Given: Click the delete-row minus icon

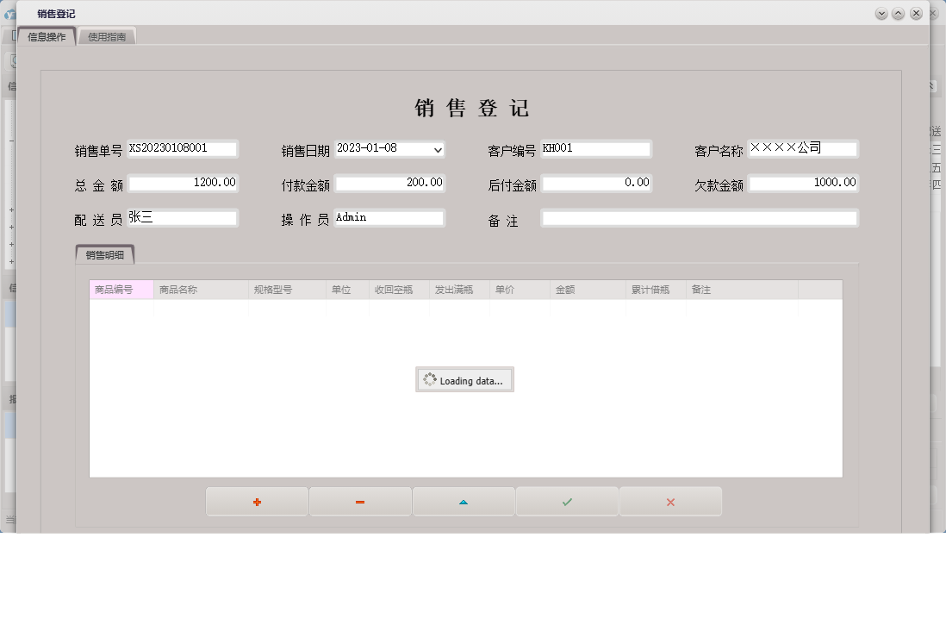Looking at the screenshot, I should [x=360, y=501].
